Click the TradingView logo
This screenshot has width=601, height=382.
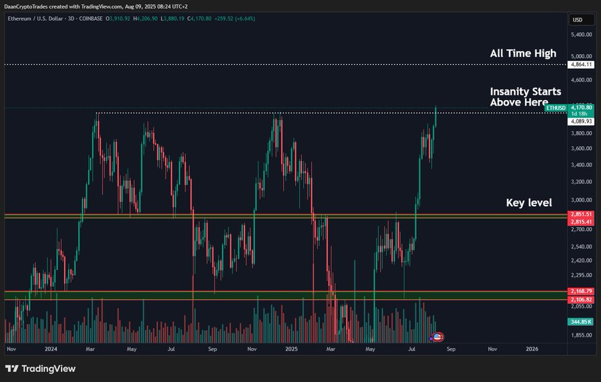[40, 369]
